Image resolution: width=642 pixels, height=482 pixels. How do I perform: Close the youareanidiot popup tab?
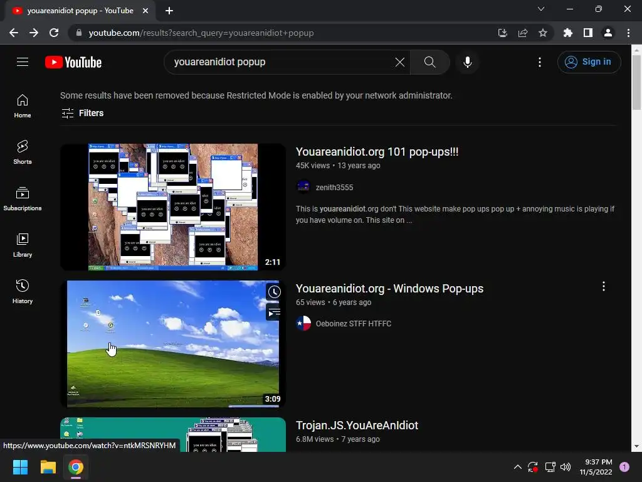pos(145,11)
